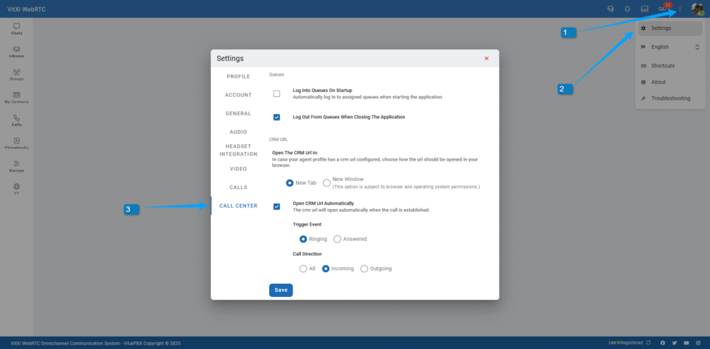Click the three-dot more options icon
The image size is (710, 349).
pos(680,9)
